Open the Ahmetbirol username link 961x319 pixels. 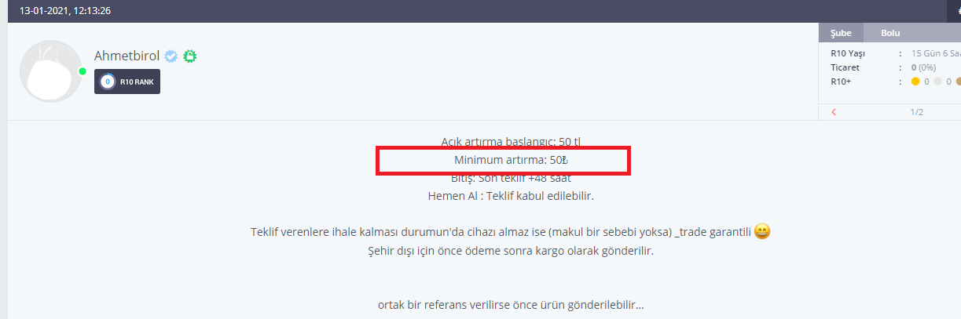point(127,56)
